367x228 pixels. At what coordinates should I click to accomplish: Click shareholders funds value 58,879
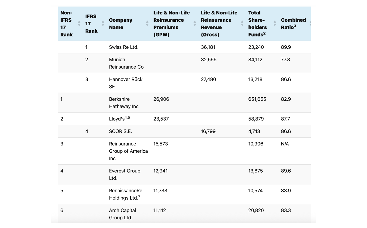(x=256, y=119)
